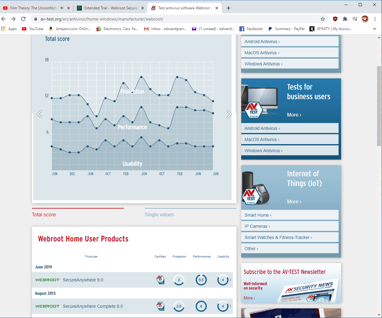Viewport: 382px width, 318px height.
Task: Open Windows Antivirus under Tests for business users
Action: coord(290,151)
